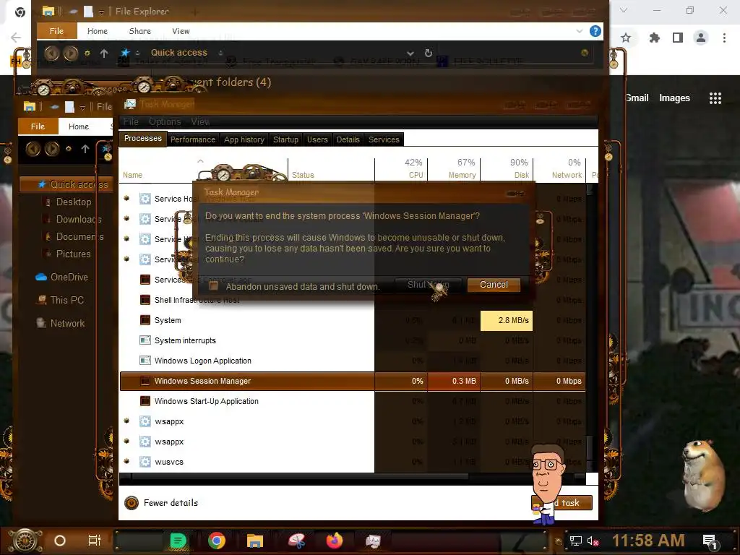Image resolution: width=740 pixels, height=555 pixels.
Task: Select Windows Logon Application row
Action: pyautogui.click(x=353, y=361)
